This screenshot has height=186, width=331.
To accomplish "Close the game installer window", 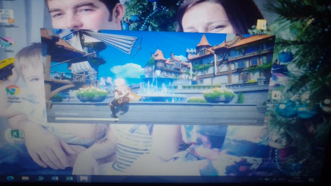I will (270, 39).
